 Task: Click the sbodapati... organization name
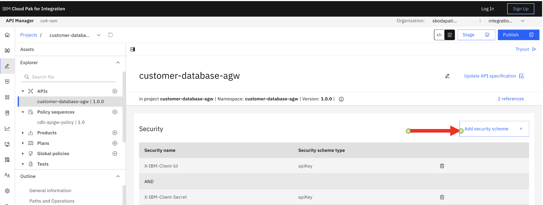coord(444,21)
